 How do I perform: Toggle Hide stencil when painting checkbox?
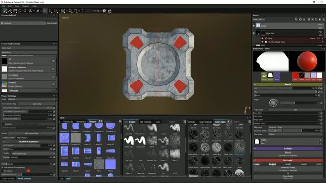click(x=2, y=167)
